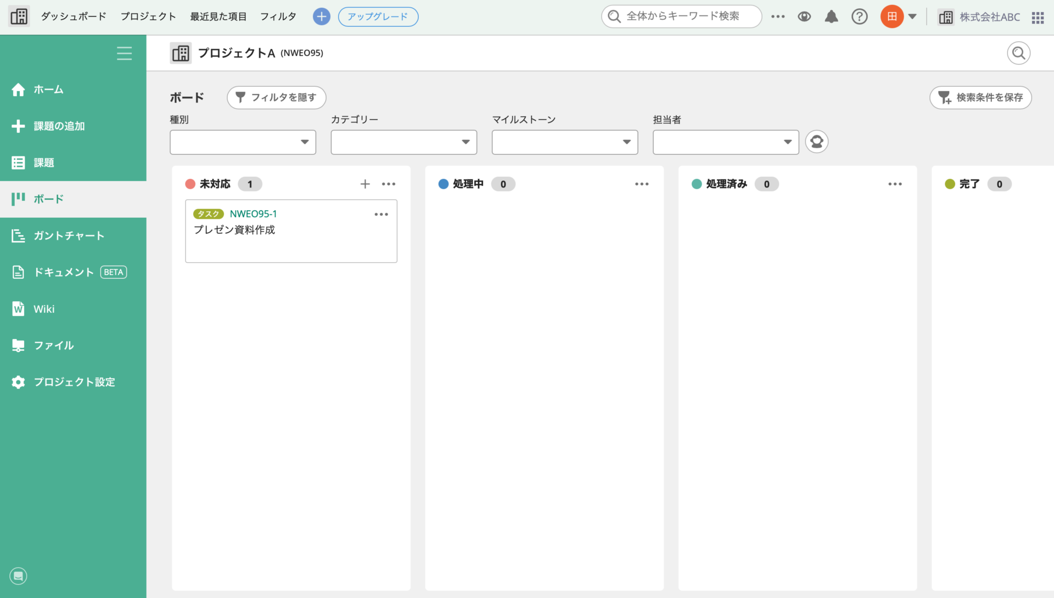Open the apps grid icon at top right
The width and height of the screenshot is (1054, 598).
(1038, 17)
